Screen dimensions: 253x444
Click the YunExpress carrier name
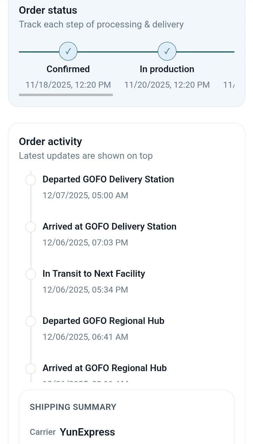(87, 432)
